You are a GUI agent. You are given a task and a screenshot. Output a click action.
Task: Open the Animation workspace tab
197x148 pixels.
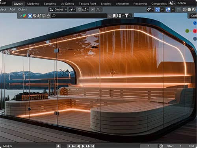(x=123, y=4)
